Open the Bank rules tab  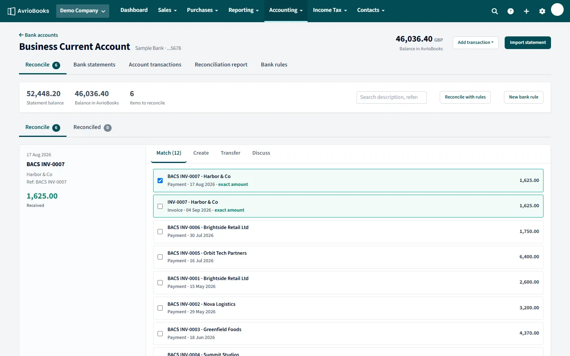coord(274,65)
